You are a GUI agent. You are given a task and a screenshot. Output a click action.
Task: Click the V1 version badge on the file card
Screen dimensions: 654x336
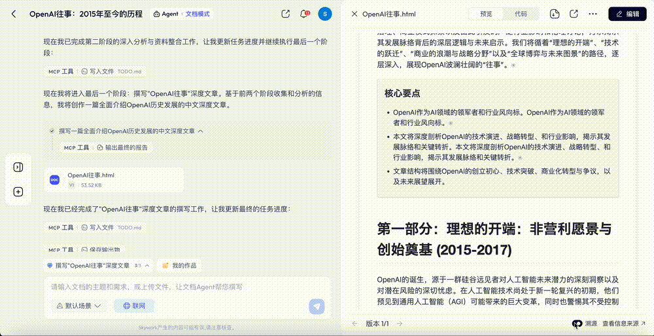coord(71,185)
